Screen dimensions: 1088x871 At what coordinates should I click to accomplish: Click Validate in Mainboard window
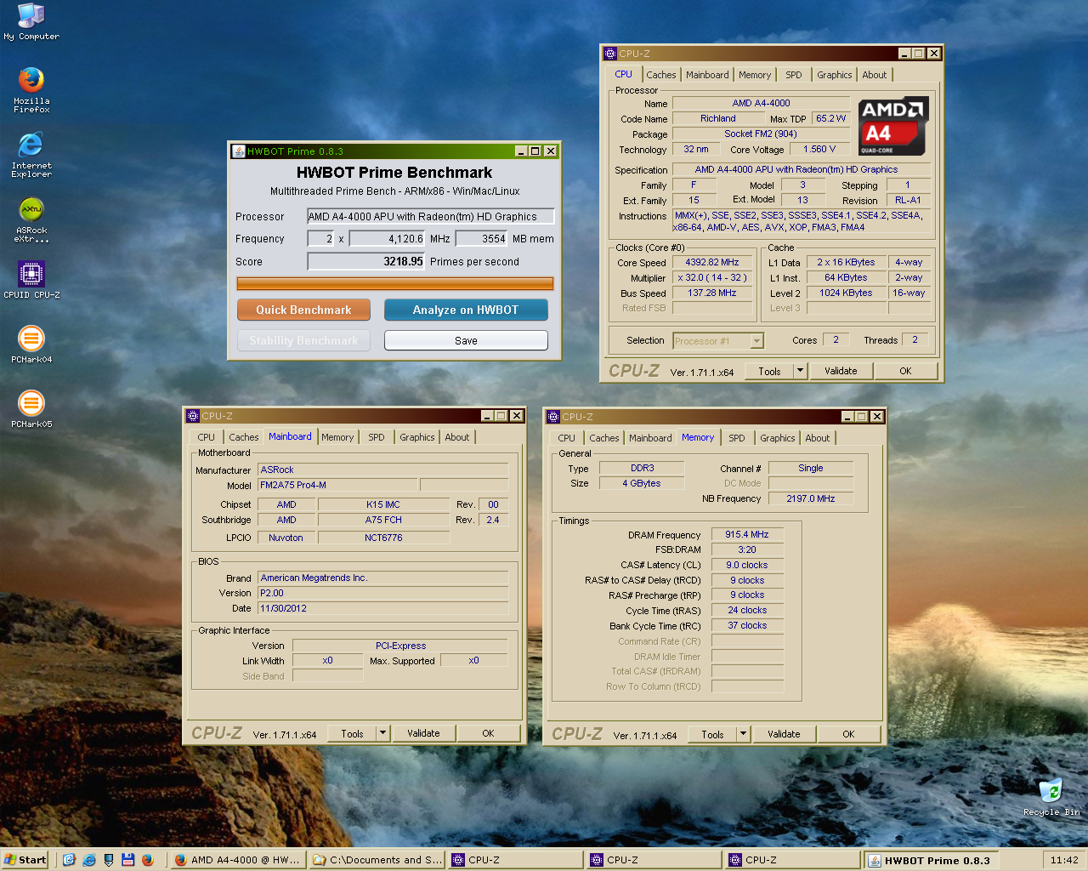[x=423, y=733]
